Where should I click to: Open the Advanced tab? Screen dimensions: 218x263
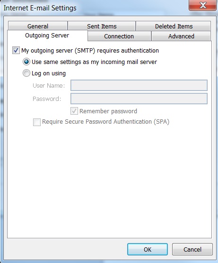[181, 36]
